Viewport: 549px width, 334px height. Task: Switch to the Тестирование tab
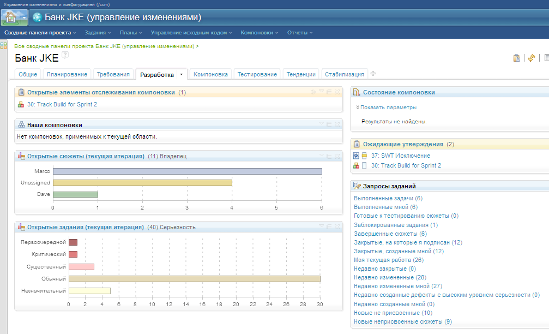point(257,74)
